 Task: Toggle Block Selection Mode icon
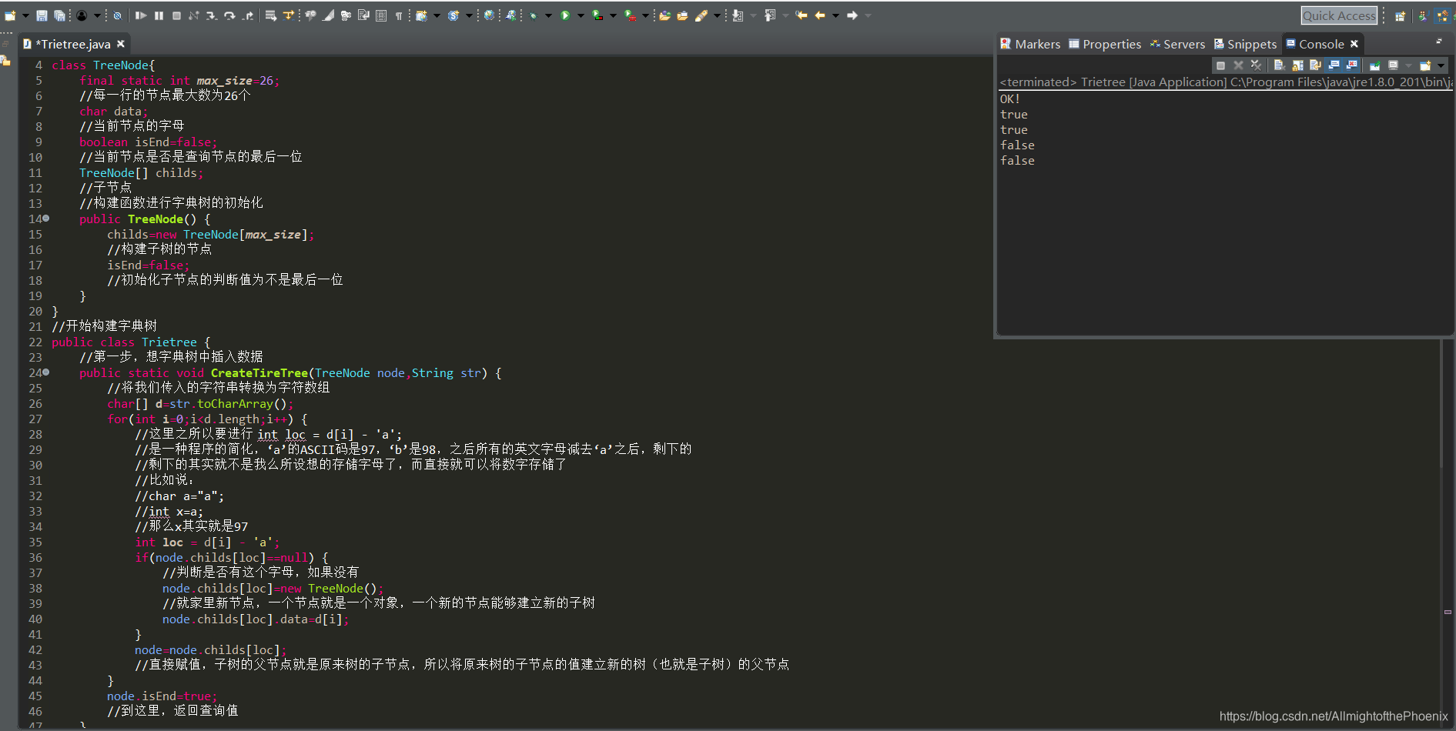point(380,15)
